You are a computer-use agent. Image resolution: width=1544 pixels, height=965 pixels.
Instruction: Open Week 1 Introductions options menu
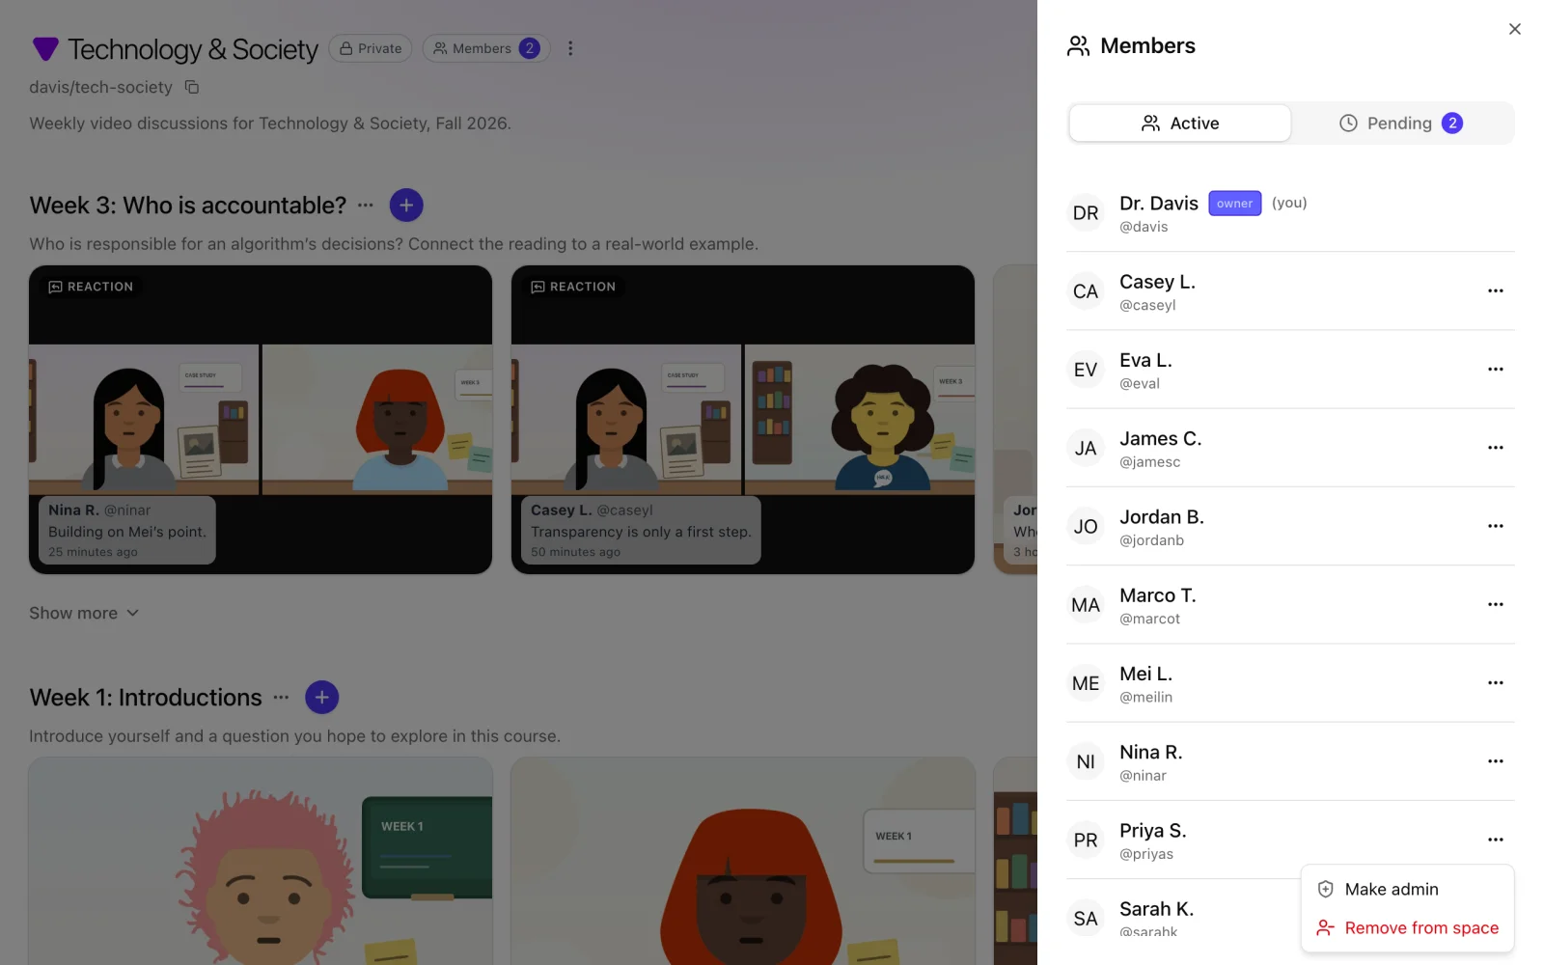click(281, 698)
